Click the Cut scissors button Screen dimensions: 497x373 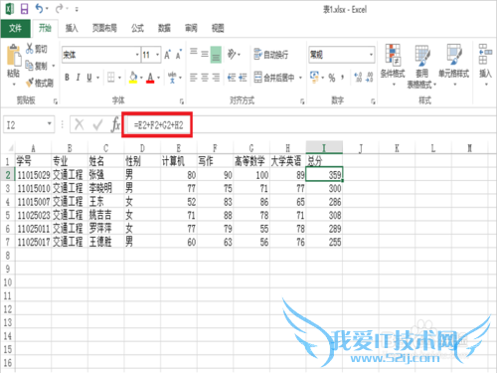click(x=37, y=49)
